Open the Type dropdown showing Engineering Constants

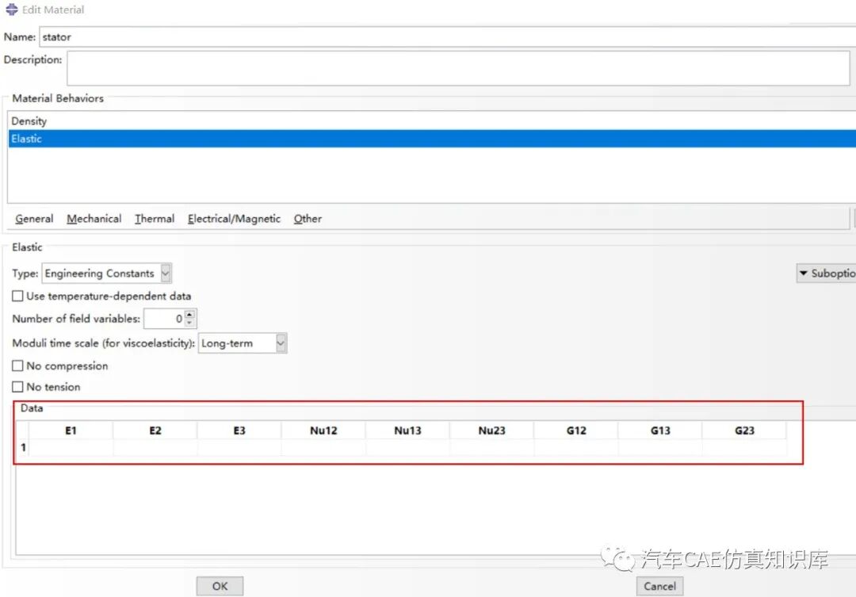106,273
